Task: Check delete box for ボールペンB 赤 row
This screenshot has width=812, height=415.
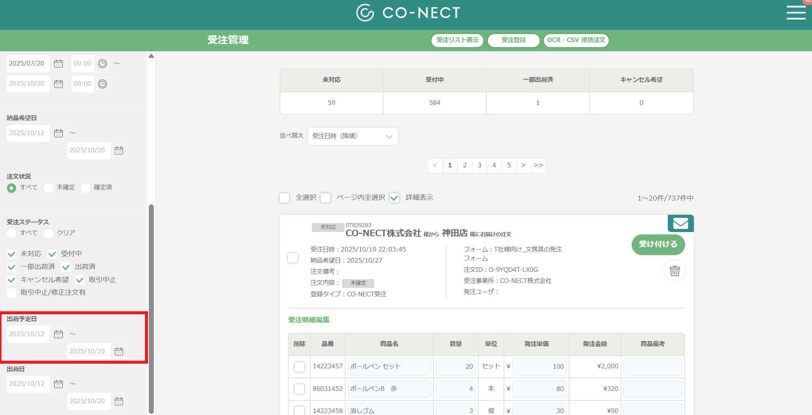Action: [x=299, y=389]
